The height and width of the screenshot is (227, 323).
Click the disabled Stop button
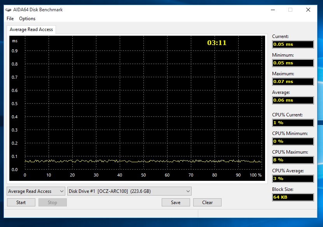click(52, 202)
